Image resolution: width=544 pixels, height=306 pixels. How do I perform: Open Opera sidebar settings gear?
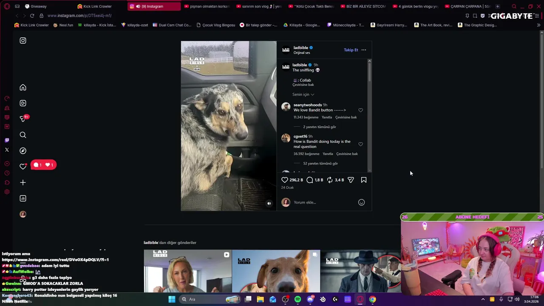point(7,192)
